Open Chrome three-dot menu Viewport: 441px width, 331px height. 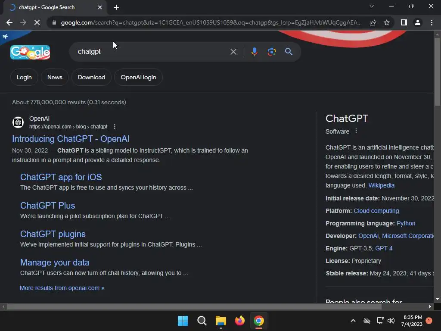point(432,22)
